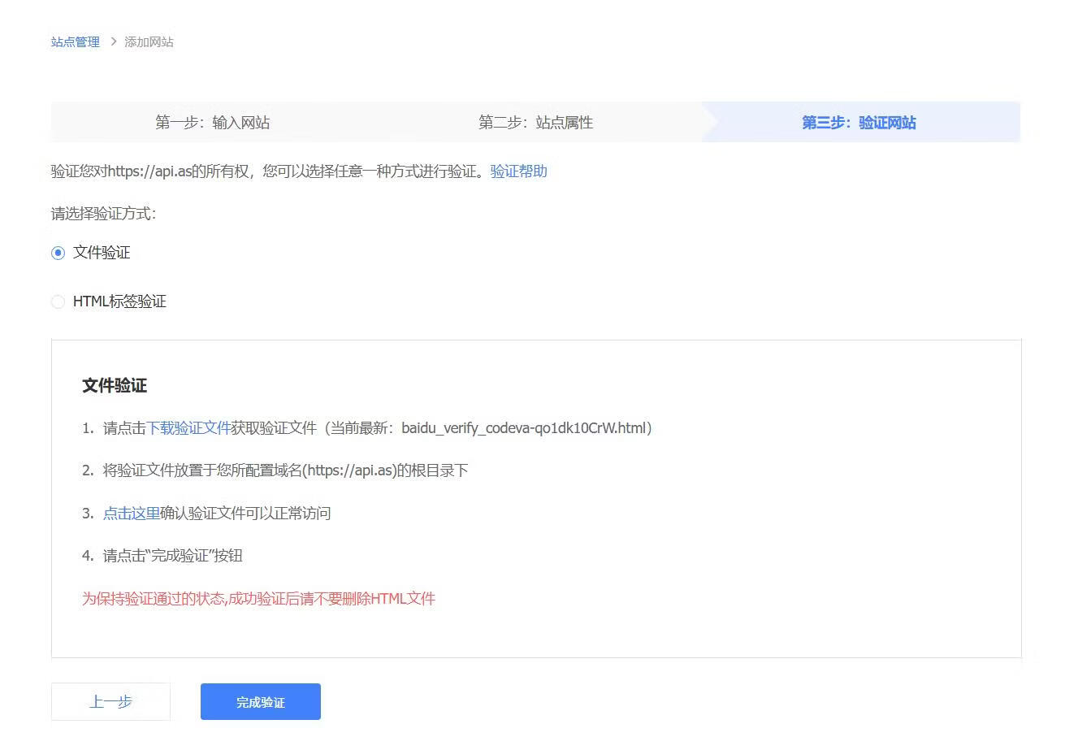The image size is (1078, 750).
Task: Choose the HTML标签验证 radio option
Action: pos(58,302)
